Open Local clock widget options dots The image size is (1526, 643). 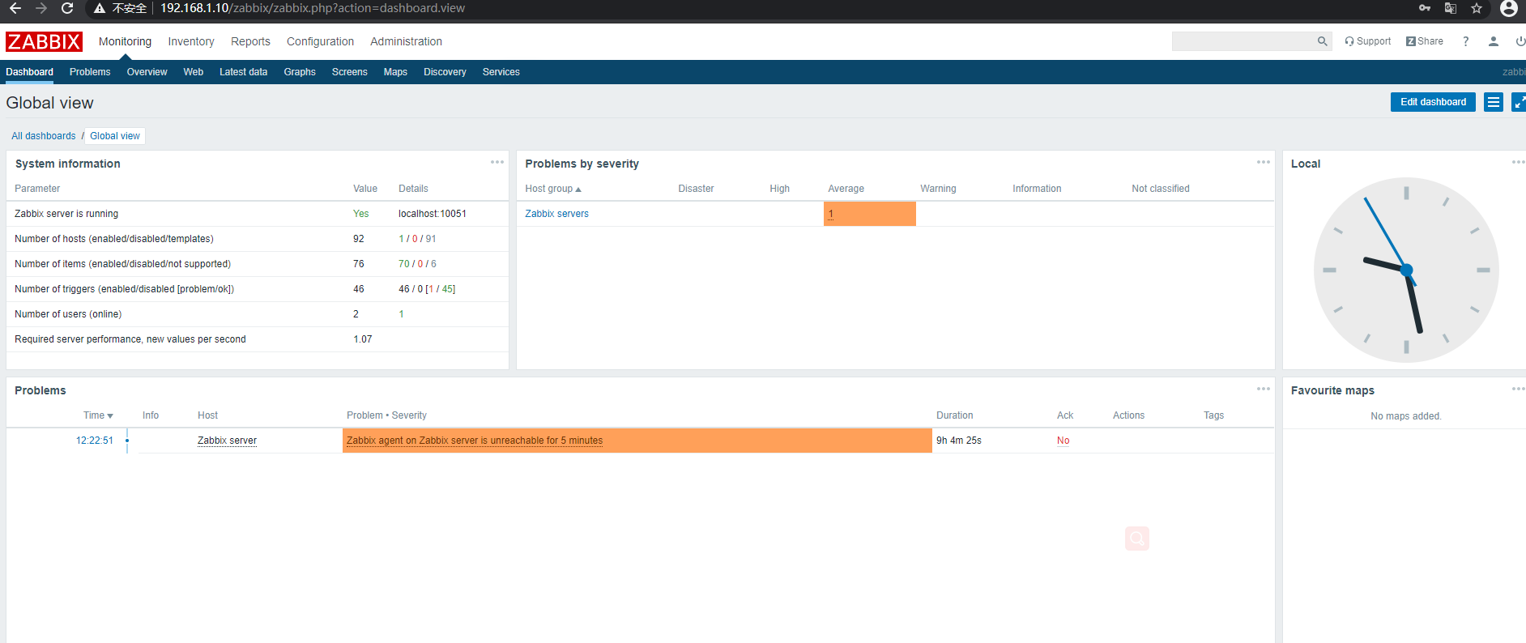point(1518,162)
